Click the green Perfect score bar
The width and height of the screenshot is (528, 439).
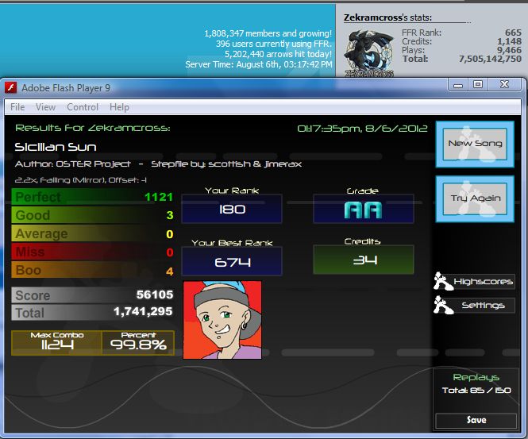click(x=93, y=197)
